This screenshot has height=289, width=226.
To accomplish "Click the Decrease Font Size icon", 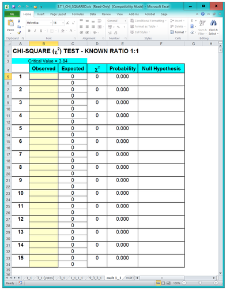I will pos(73,23).
